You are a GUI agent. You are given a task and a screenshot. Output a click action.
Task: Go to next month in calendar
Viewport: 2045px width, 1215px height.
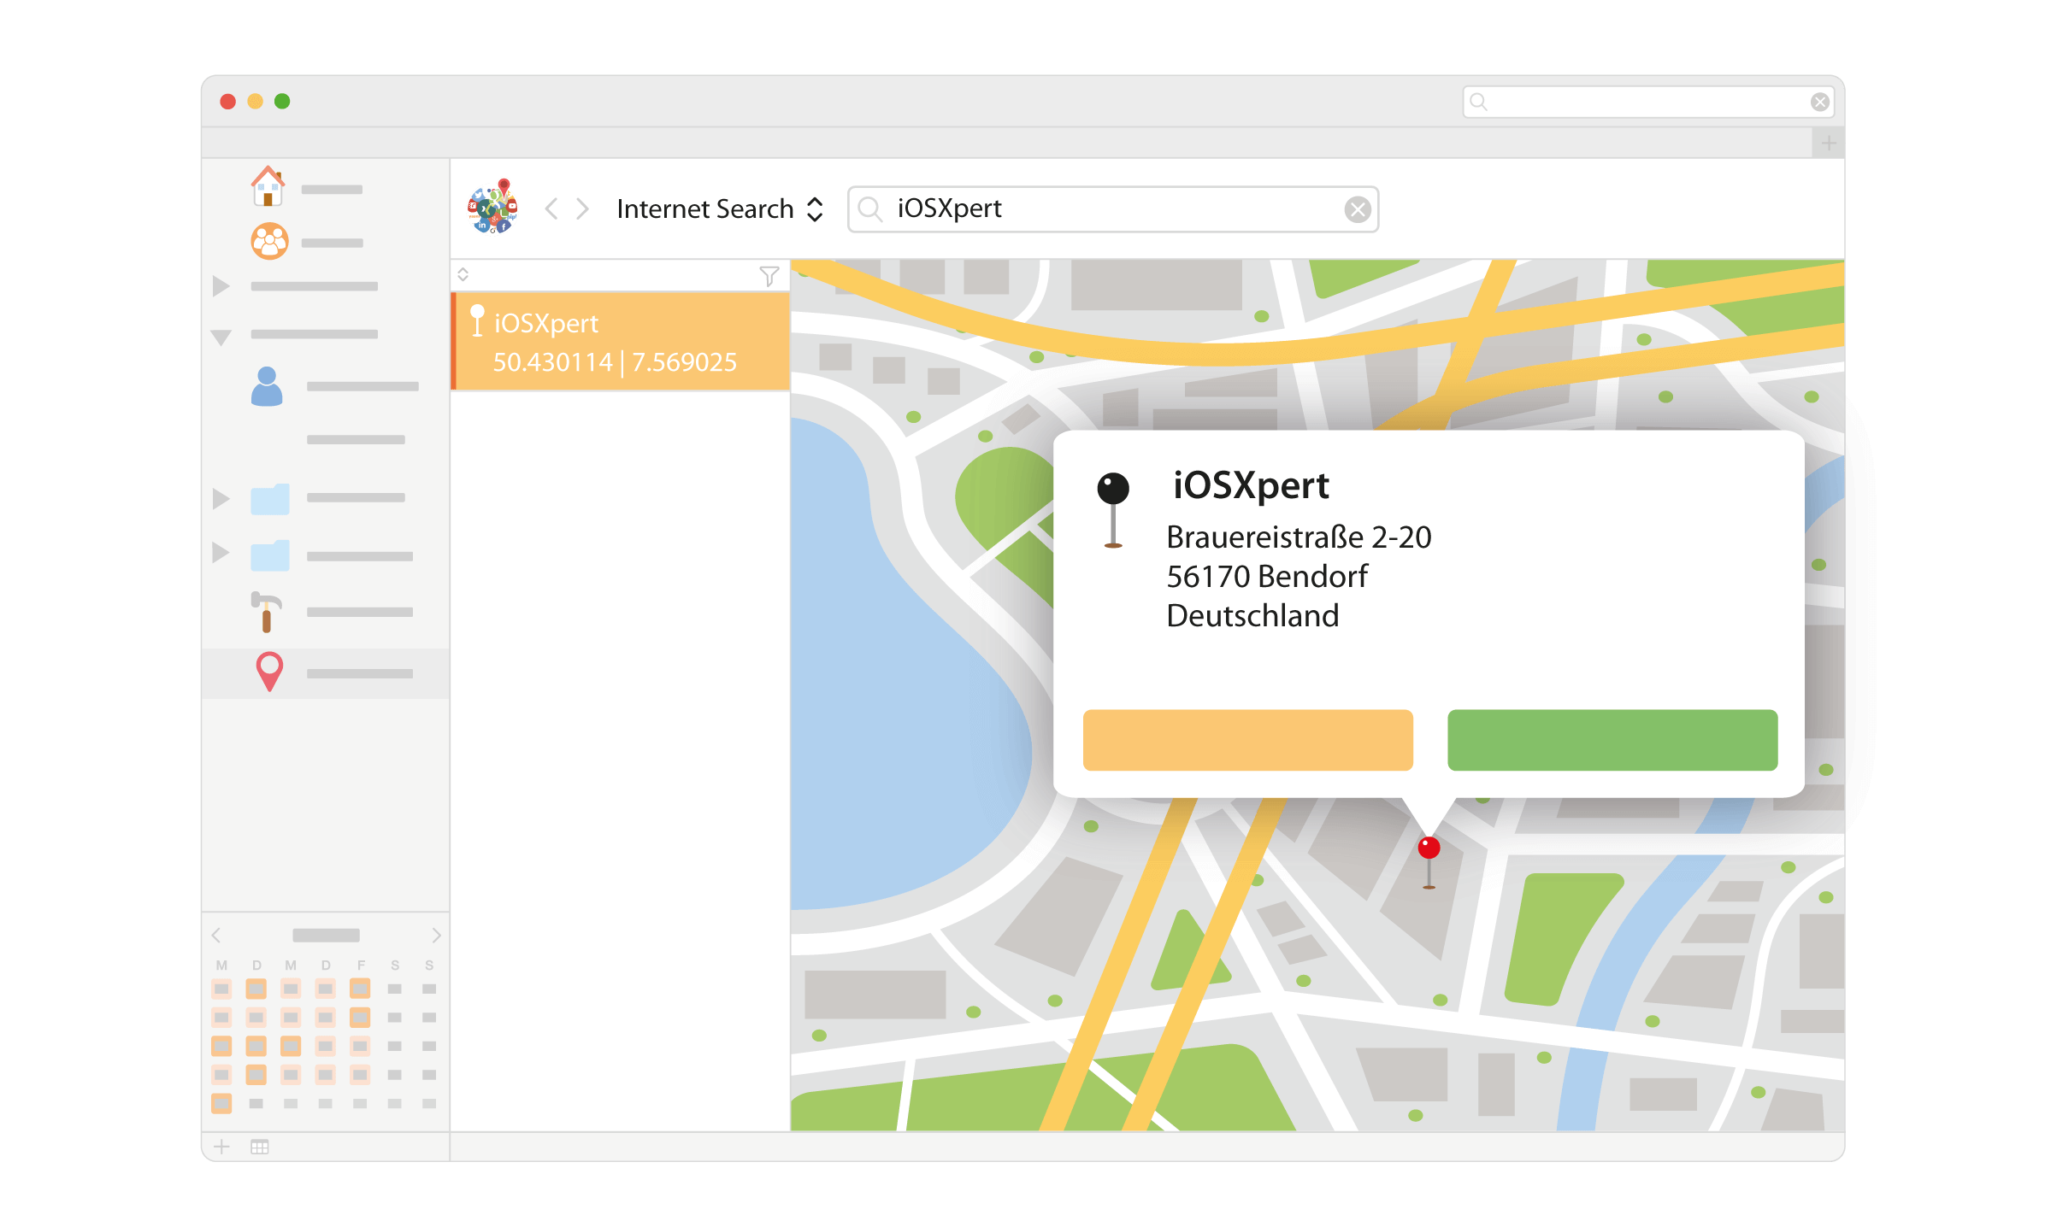[x=436, y=936]
